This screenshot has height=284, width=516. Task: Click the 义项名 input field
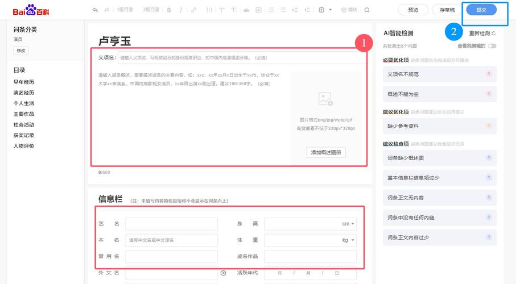pos(242,57)
